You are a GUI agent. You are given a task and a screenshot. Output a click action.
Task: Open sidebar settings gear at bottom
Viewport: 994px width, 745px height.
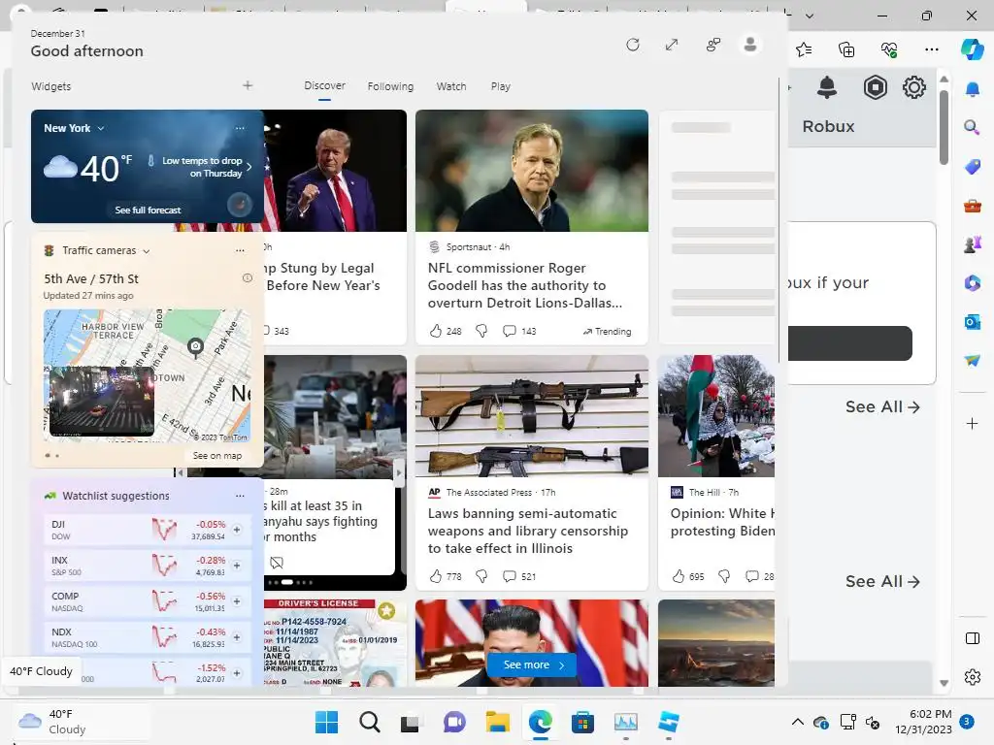tap(972, 677)
